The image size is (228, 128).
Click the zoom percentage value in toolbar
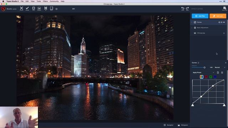tap(73, 9)
